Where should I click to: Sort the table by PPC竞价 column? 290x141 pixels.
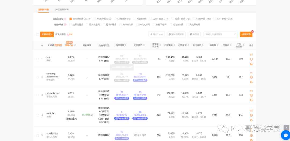tap(203, 45)
